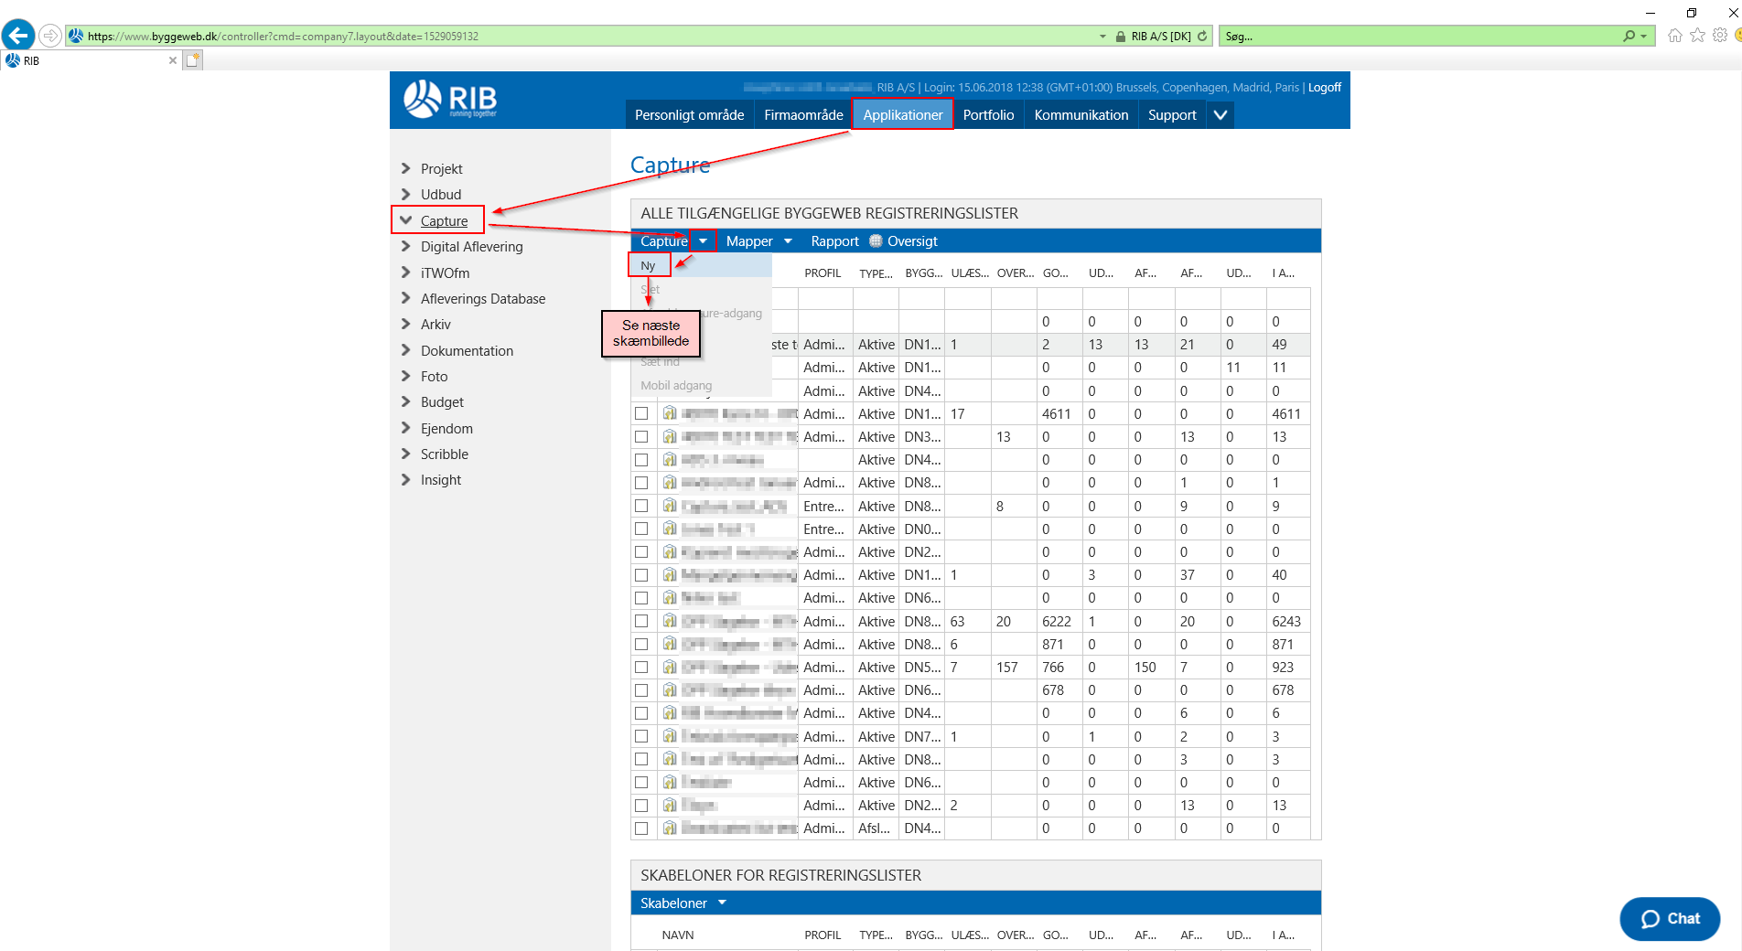Tick the checkbox beside the row showing 6222

click(641, 621)
